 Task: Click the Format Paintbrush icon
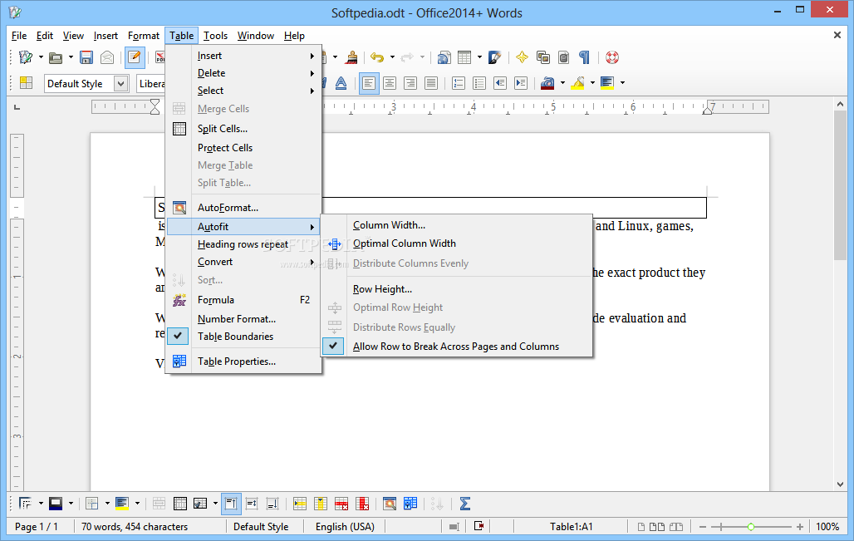coord(352,57)
